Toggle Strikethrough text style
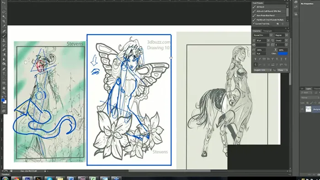Image resolution: width=320 pixels, height=180 pixels. coord(286,59)
